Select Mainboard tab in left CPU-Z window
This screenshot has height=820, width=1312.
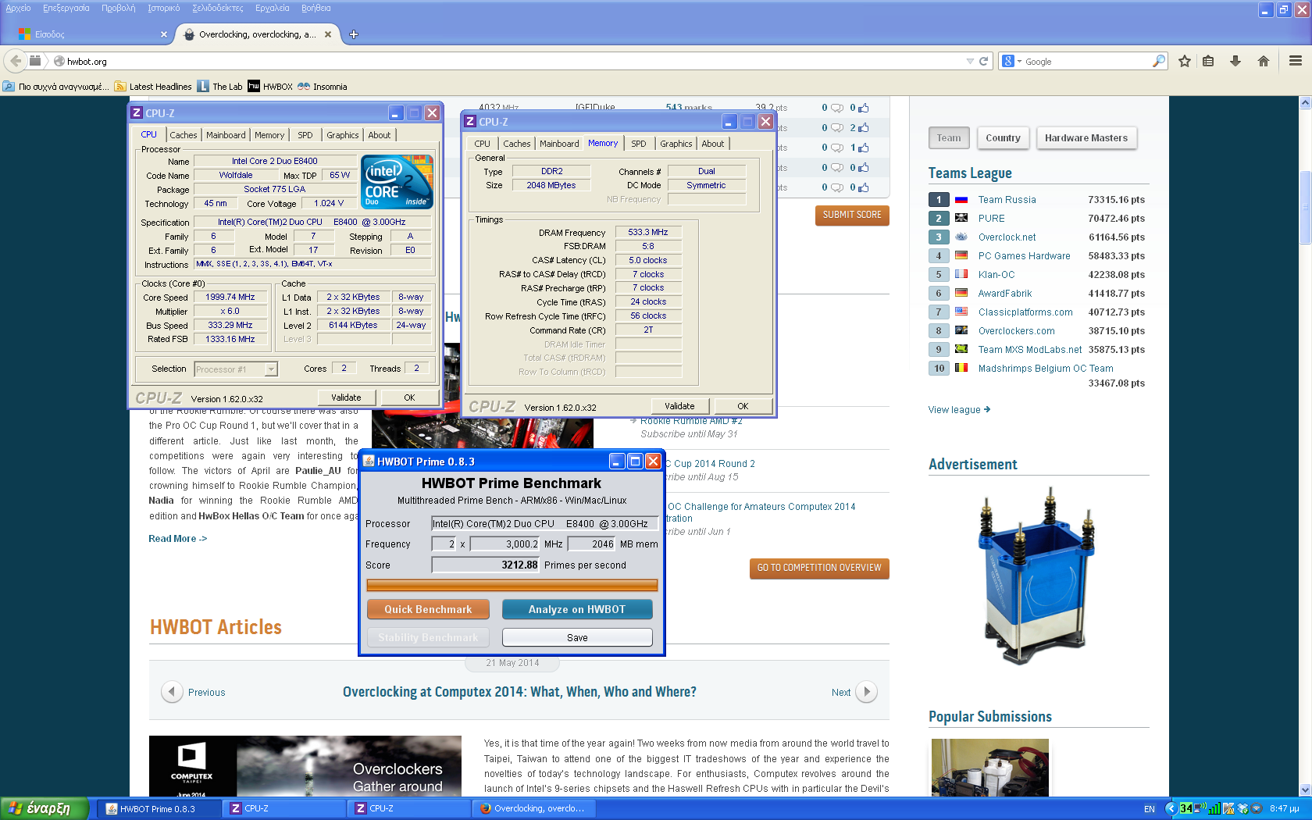[226, 135]
